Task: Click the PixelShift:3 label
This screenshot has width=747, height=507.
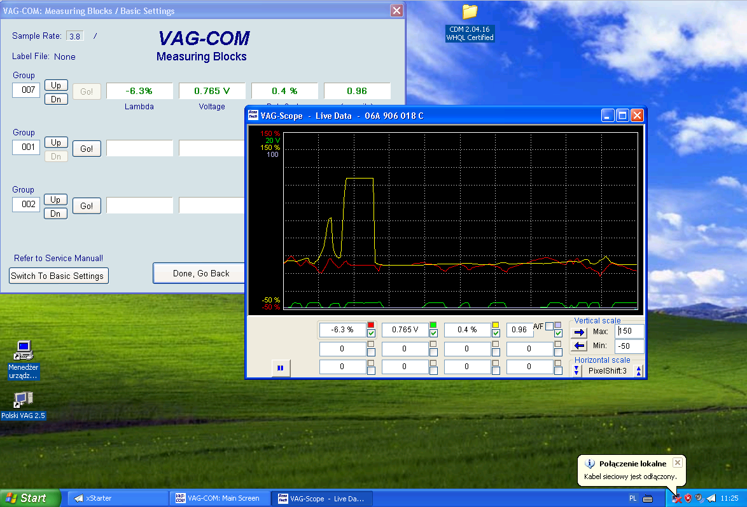Action: 608,371
